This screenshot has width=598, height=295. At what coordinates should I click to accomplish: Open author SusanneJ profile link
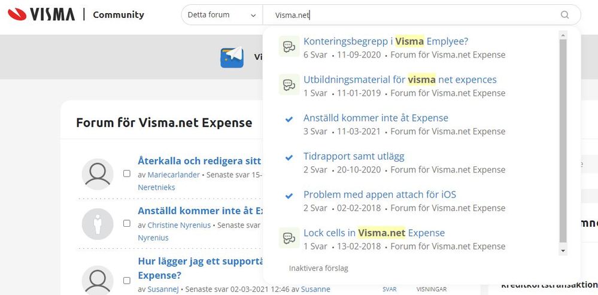pos(164,289)
